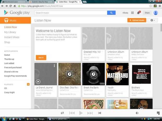The image size is (162, 121).
Task: Click the Share button
Action: pos(147,13)
